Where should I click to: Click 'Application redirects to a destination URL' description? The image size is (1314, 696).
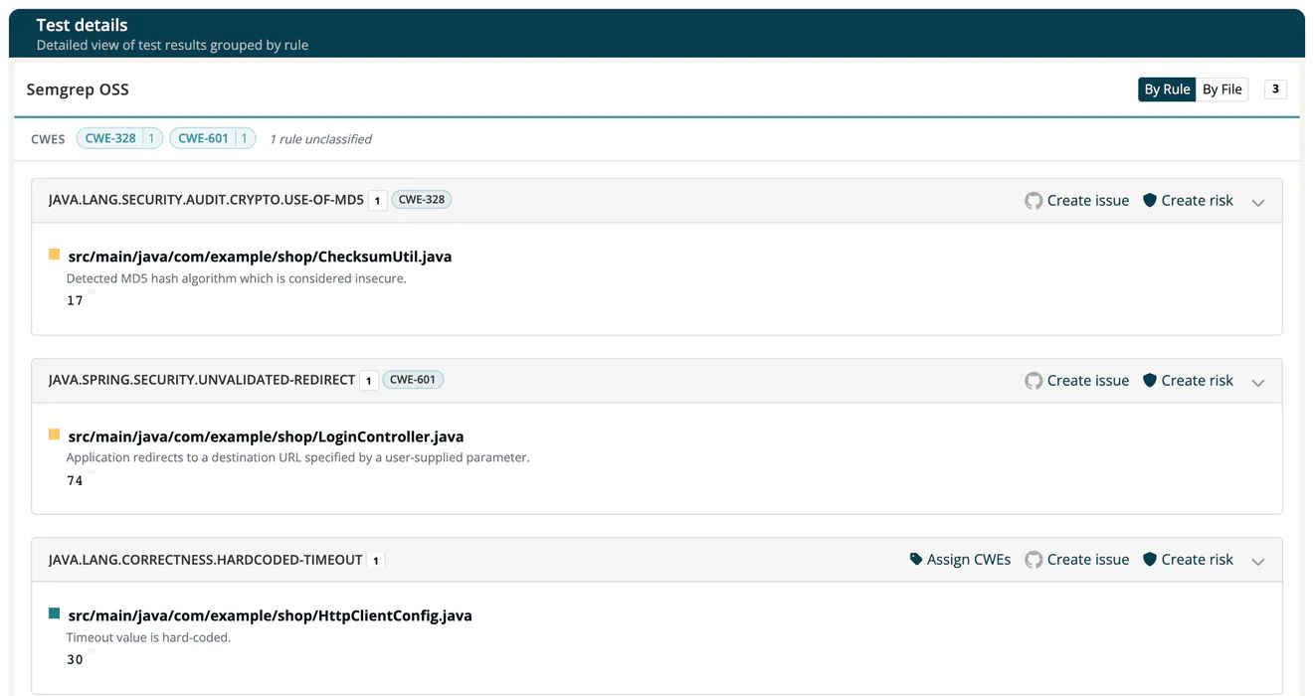point(297,458)
